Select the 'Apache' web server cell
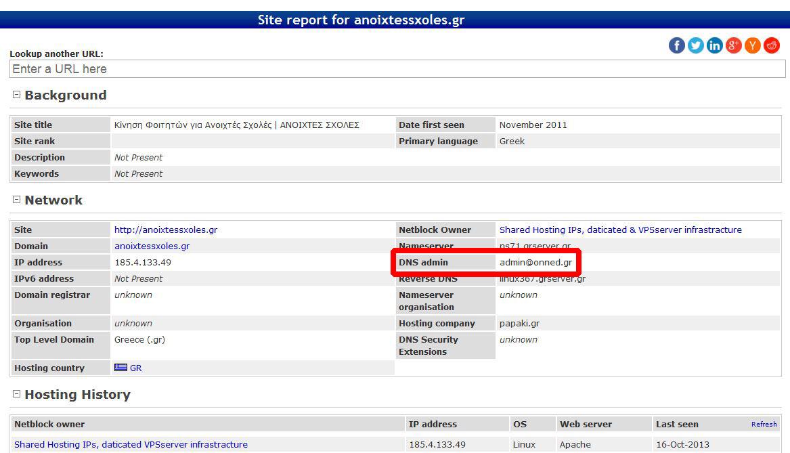 (x=575, y=444)
